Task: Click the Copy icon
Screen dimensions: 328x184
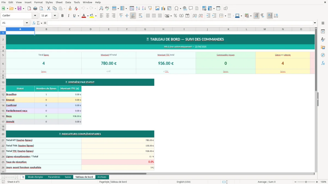Action: [55, 8]
